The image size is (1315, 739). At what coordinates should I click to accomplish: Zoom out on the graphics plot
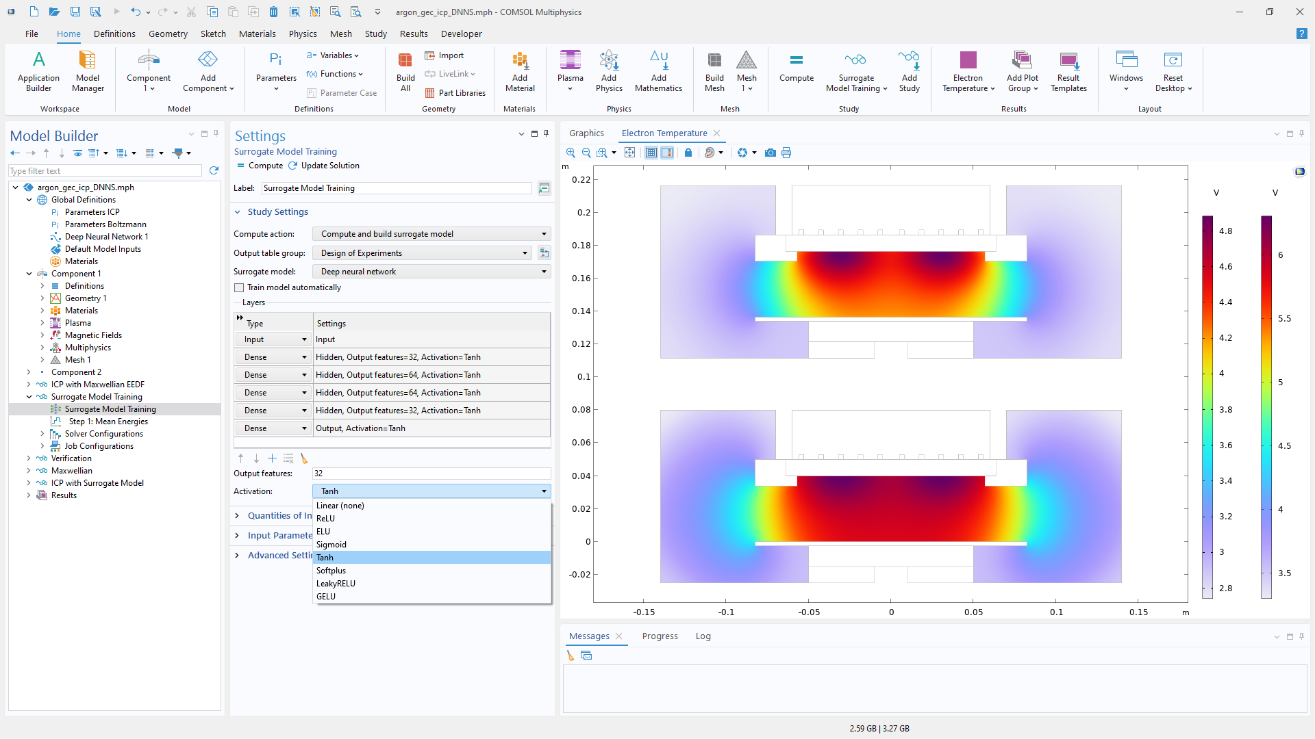[x=586, y=153]
